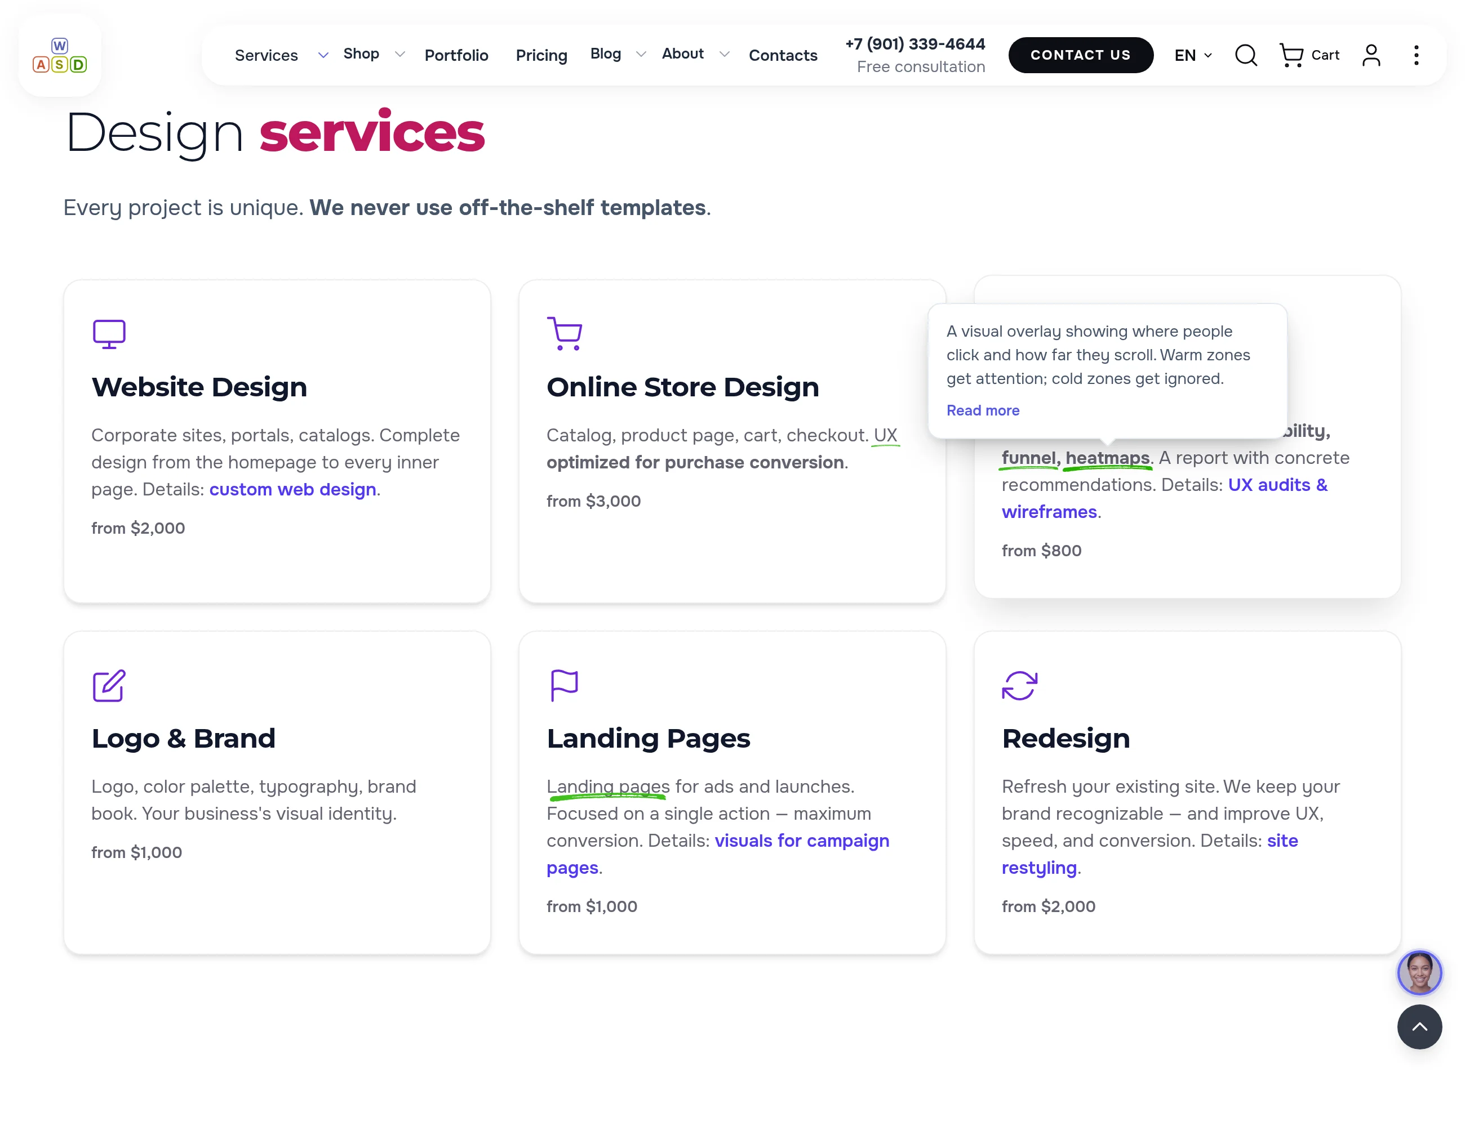Select the Website Design card heading
The width and height of the screenshot is (1465, 1126).
[199, 387]
